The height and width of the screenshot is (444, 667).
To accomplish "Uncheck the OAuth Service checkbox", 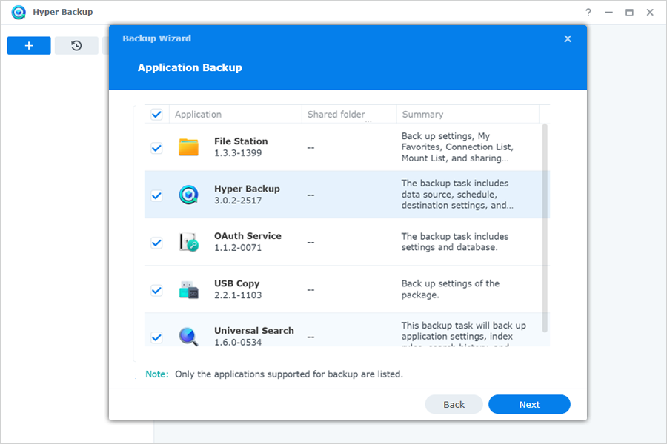I will click(x=156, y=243).
